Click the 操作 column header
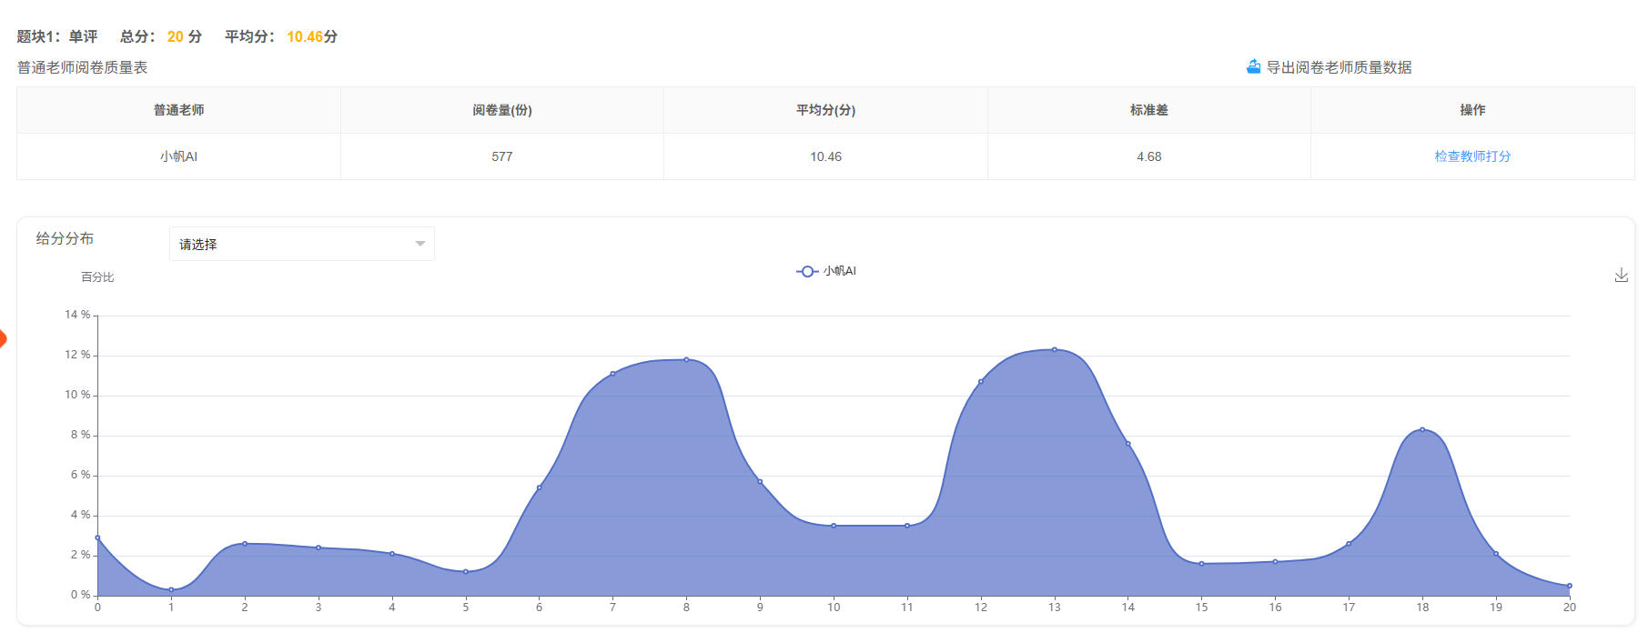The width and height of the screenshot is (1648, 643). tap(1472, 110)
